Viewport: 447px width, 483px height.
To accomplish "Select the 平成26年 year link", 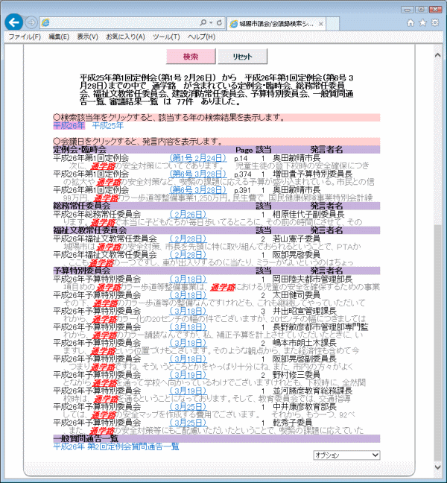I will point(69,126).
